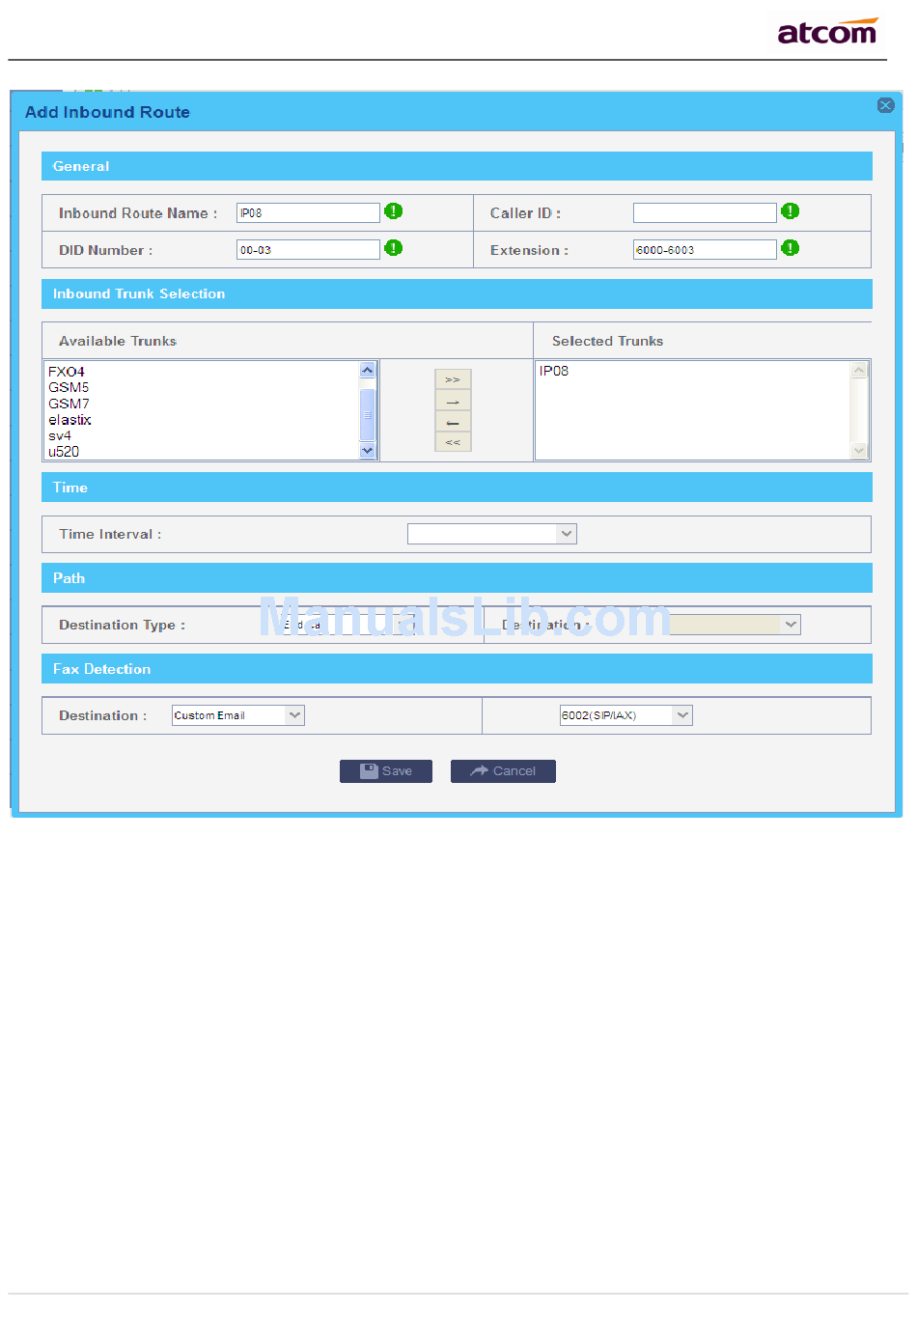Select IP08 in Selected Trunks

pos(554,371)
